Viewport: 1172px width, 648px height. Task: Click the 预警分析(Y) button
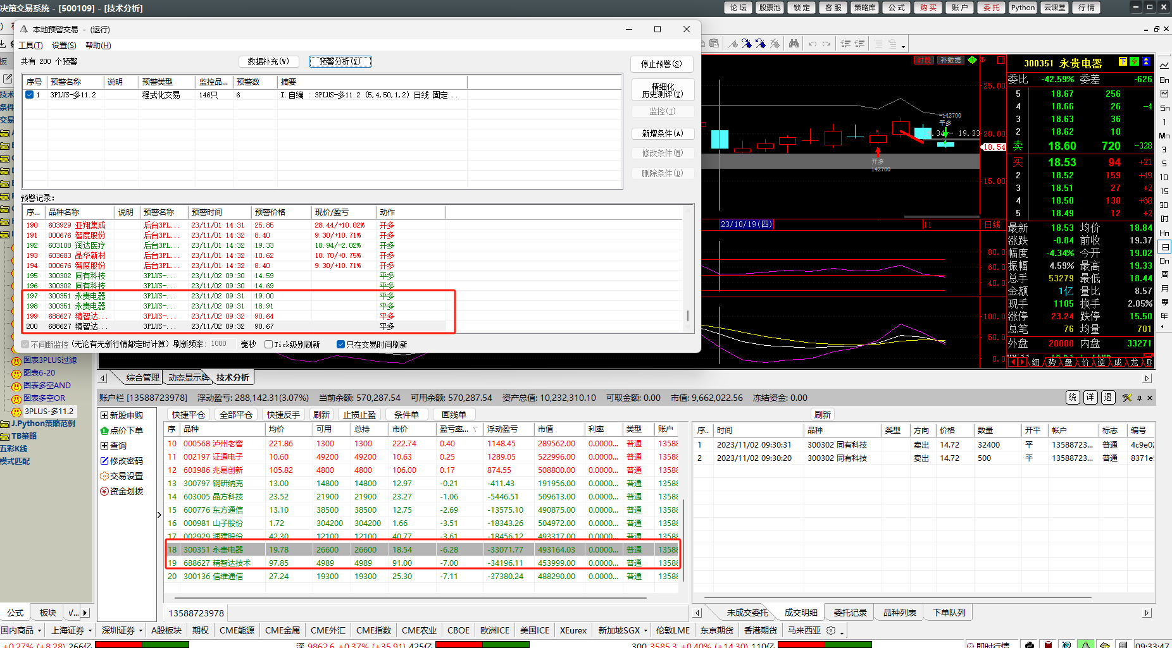click(340, 61)
